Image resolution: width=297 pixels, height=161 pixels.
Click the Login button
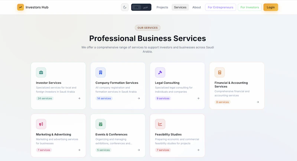tap(271, 7)
